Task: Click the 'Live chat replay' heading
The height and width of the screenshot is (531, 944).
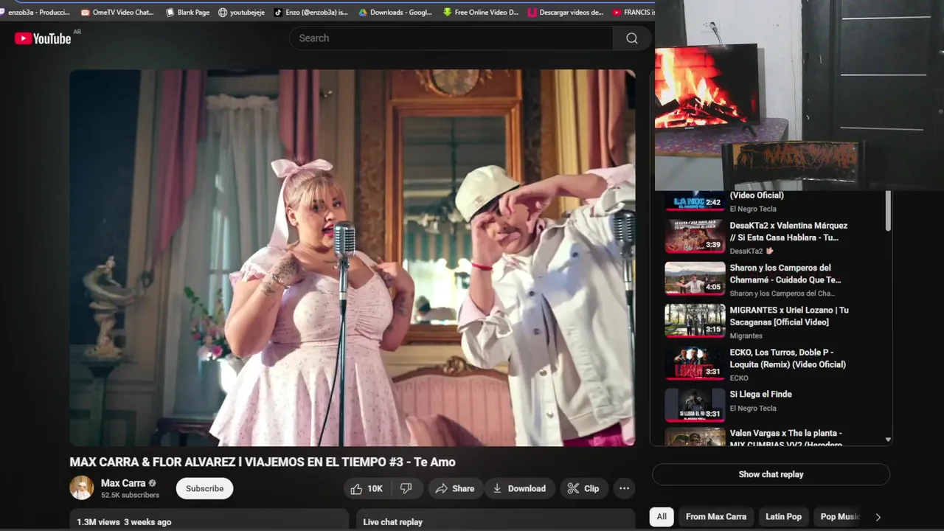Action: pos(392,522)
